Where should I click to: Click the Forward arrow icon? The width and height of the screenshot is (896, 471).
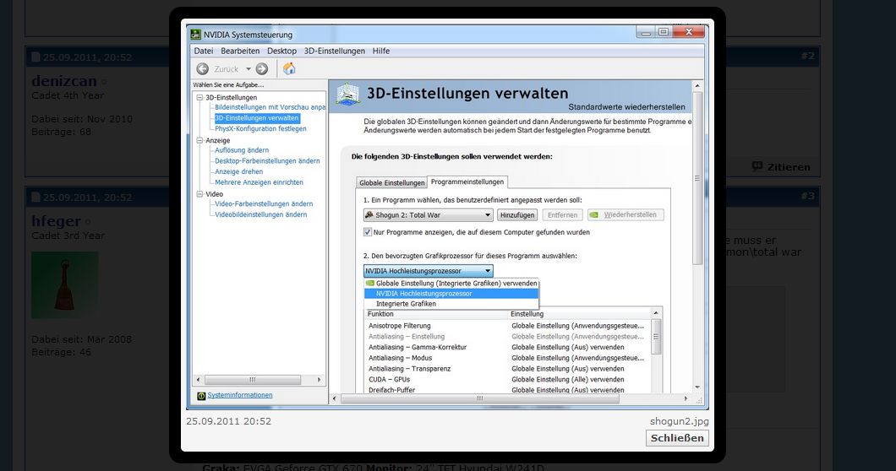tap(262, 68)
